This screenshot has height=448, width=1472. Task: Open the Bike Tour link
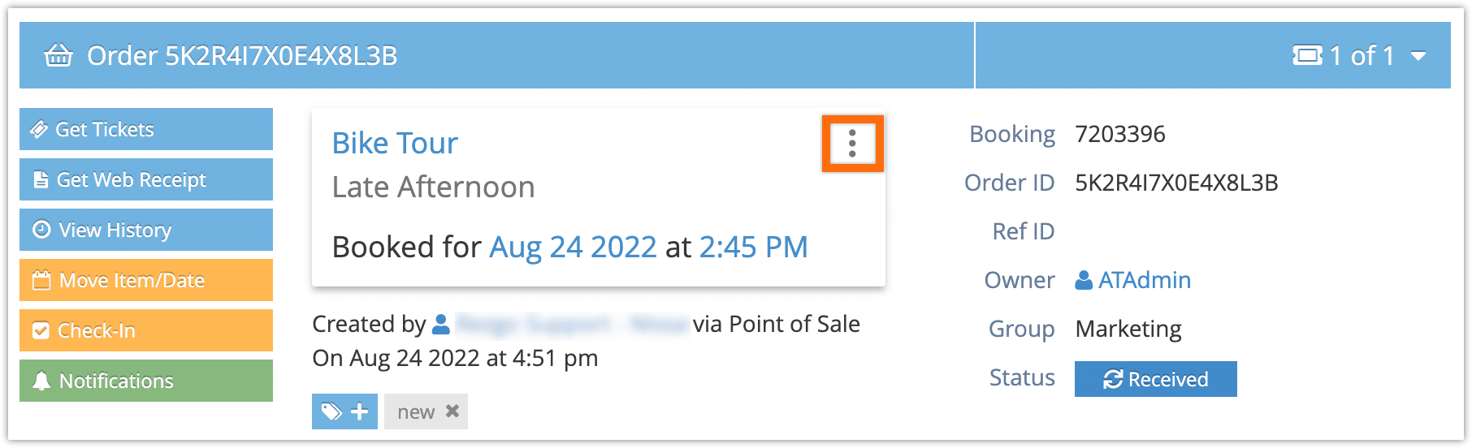[x=395, y=143]
